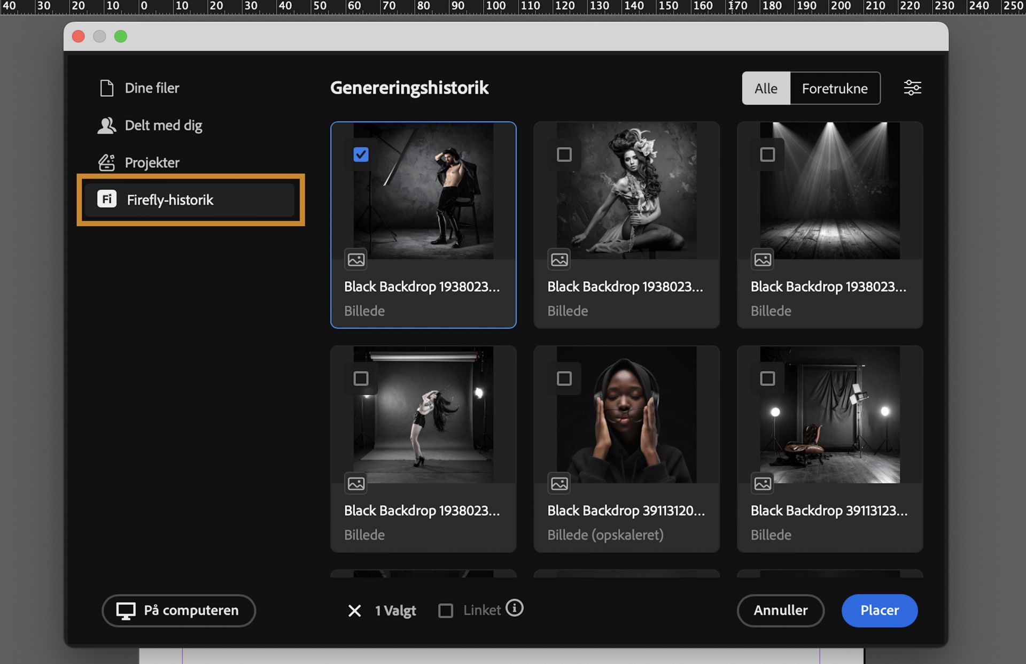Viewport: 1026px width, 664px height.
Task: Select the Alle tab
Action: (x=766, y=88)
